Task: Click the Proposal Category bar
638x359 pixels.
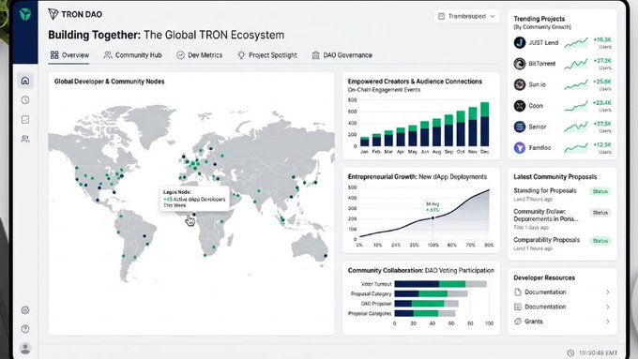Action: coord(431,294)
